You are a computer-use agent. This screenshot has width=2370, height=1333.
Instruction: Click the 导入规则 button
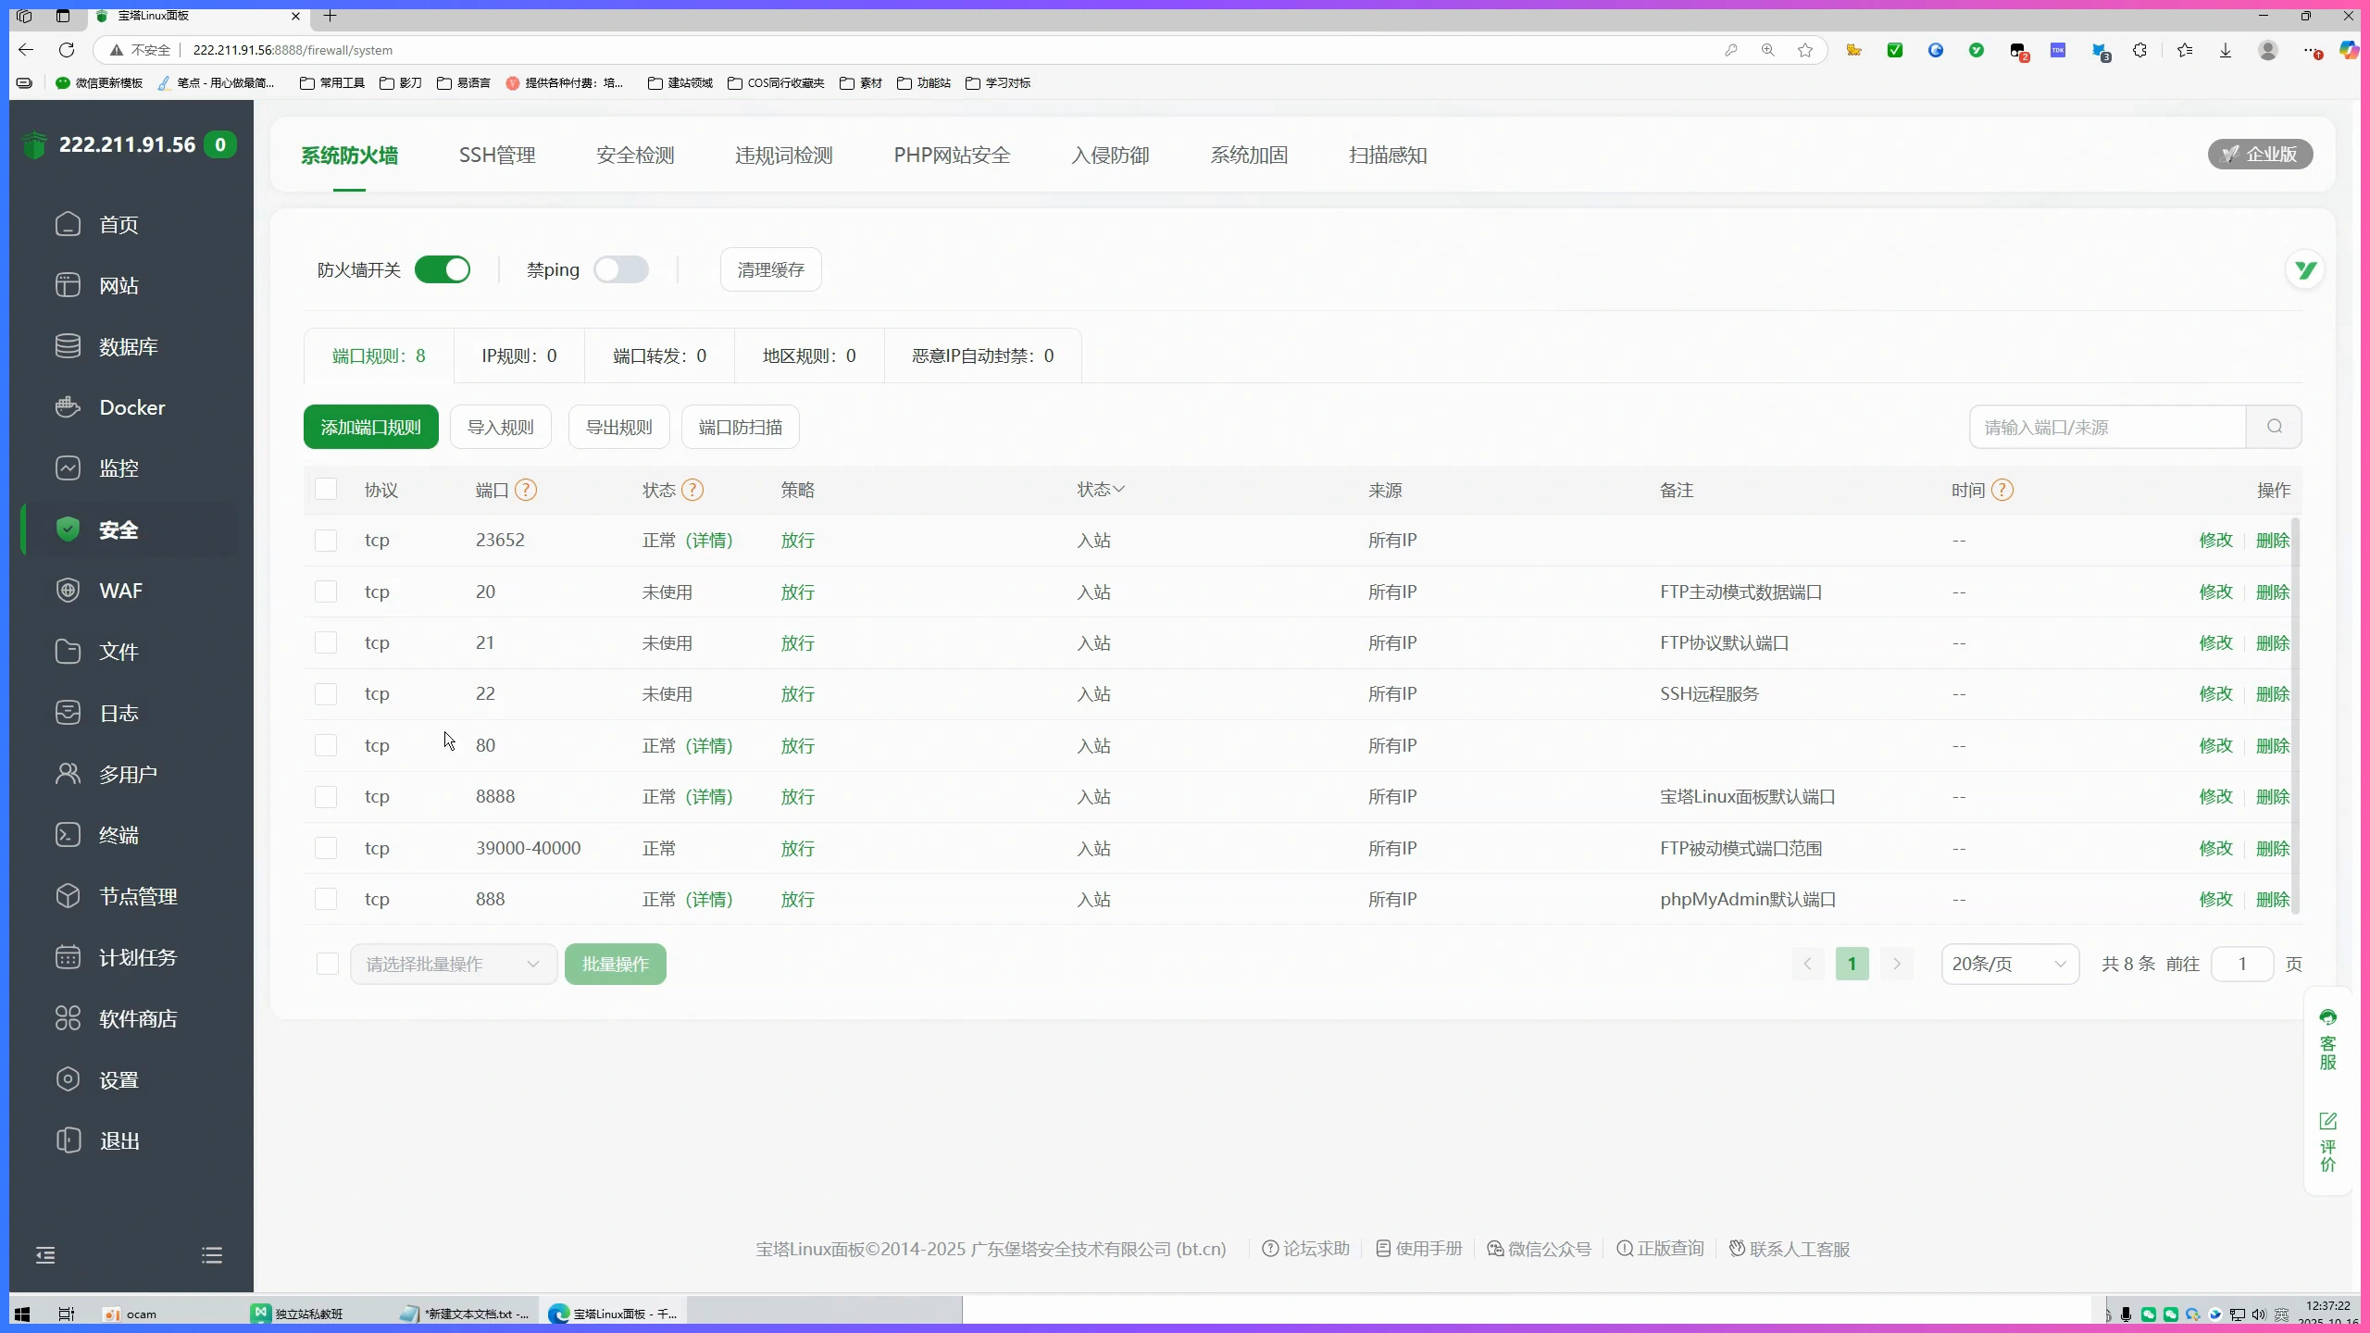501,427
